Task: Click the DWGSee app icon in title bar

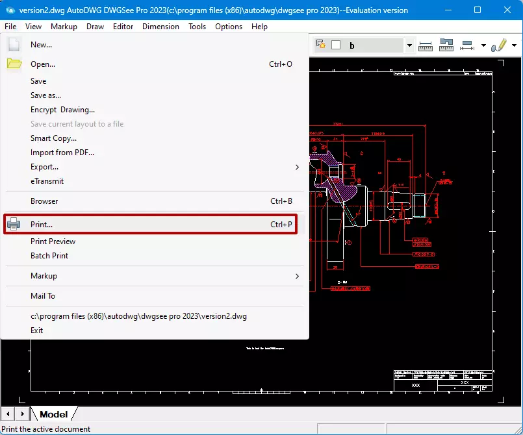Action: coord(10,10)
